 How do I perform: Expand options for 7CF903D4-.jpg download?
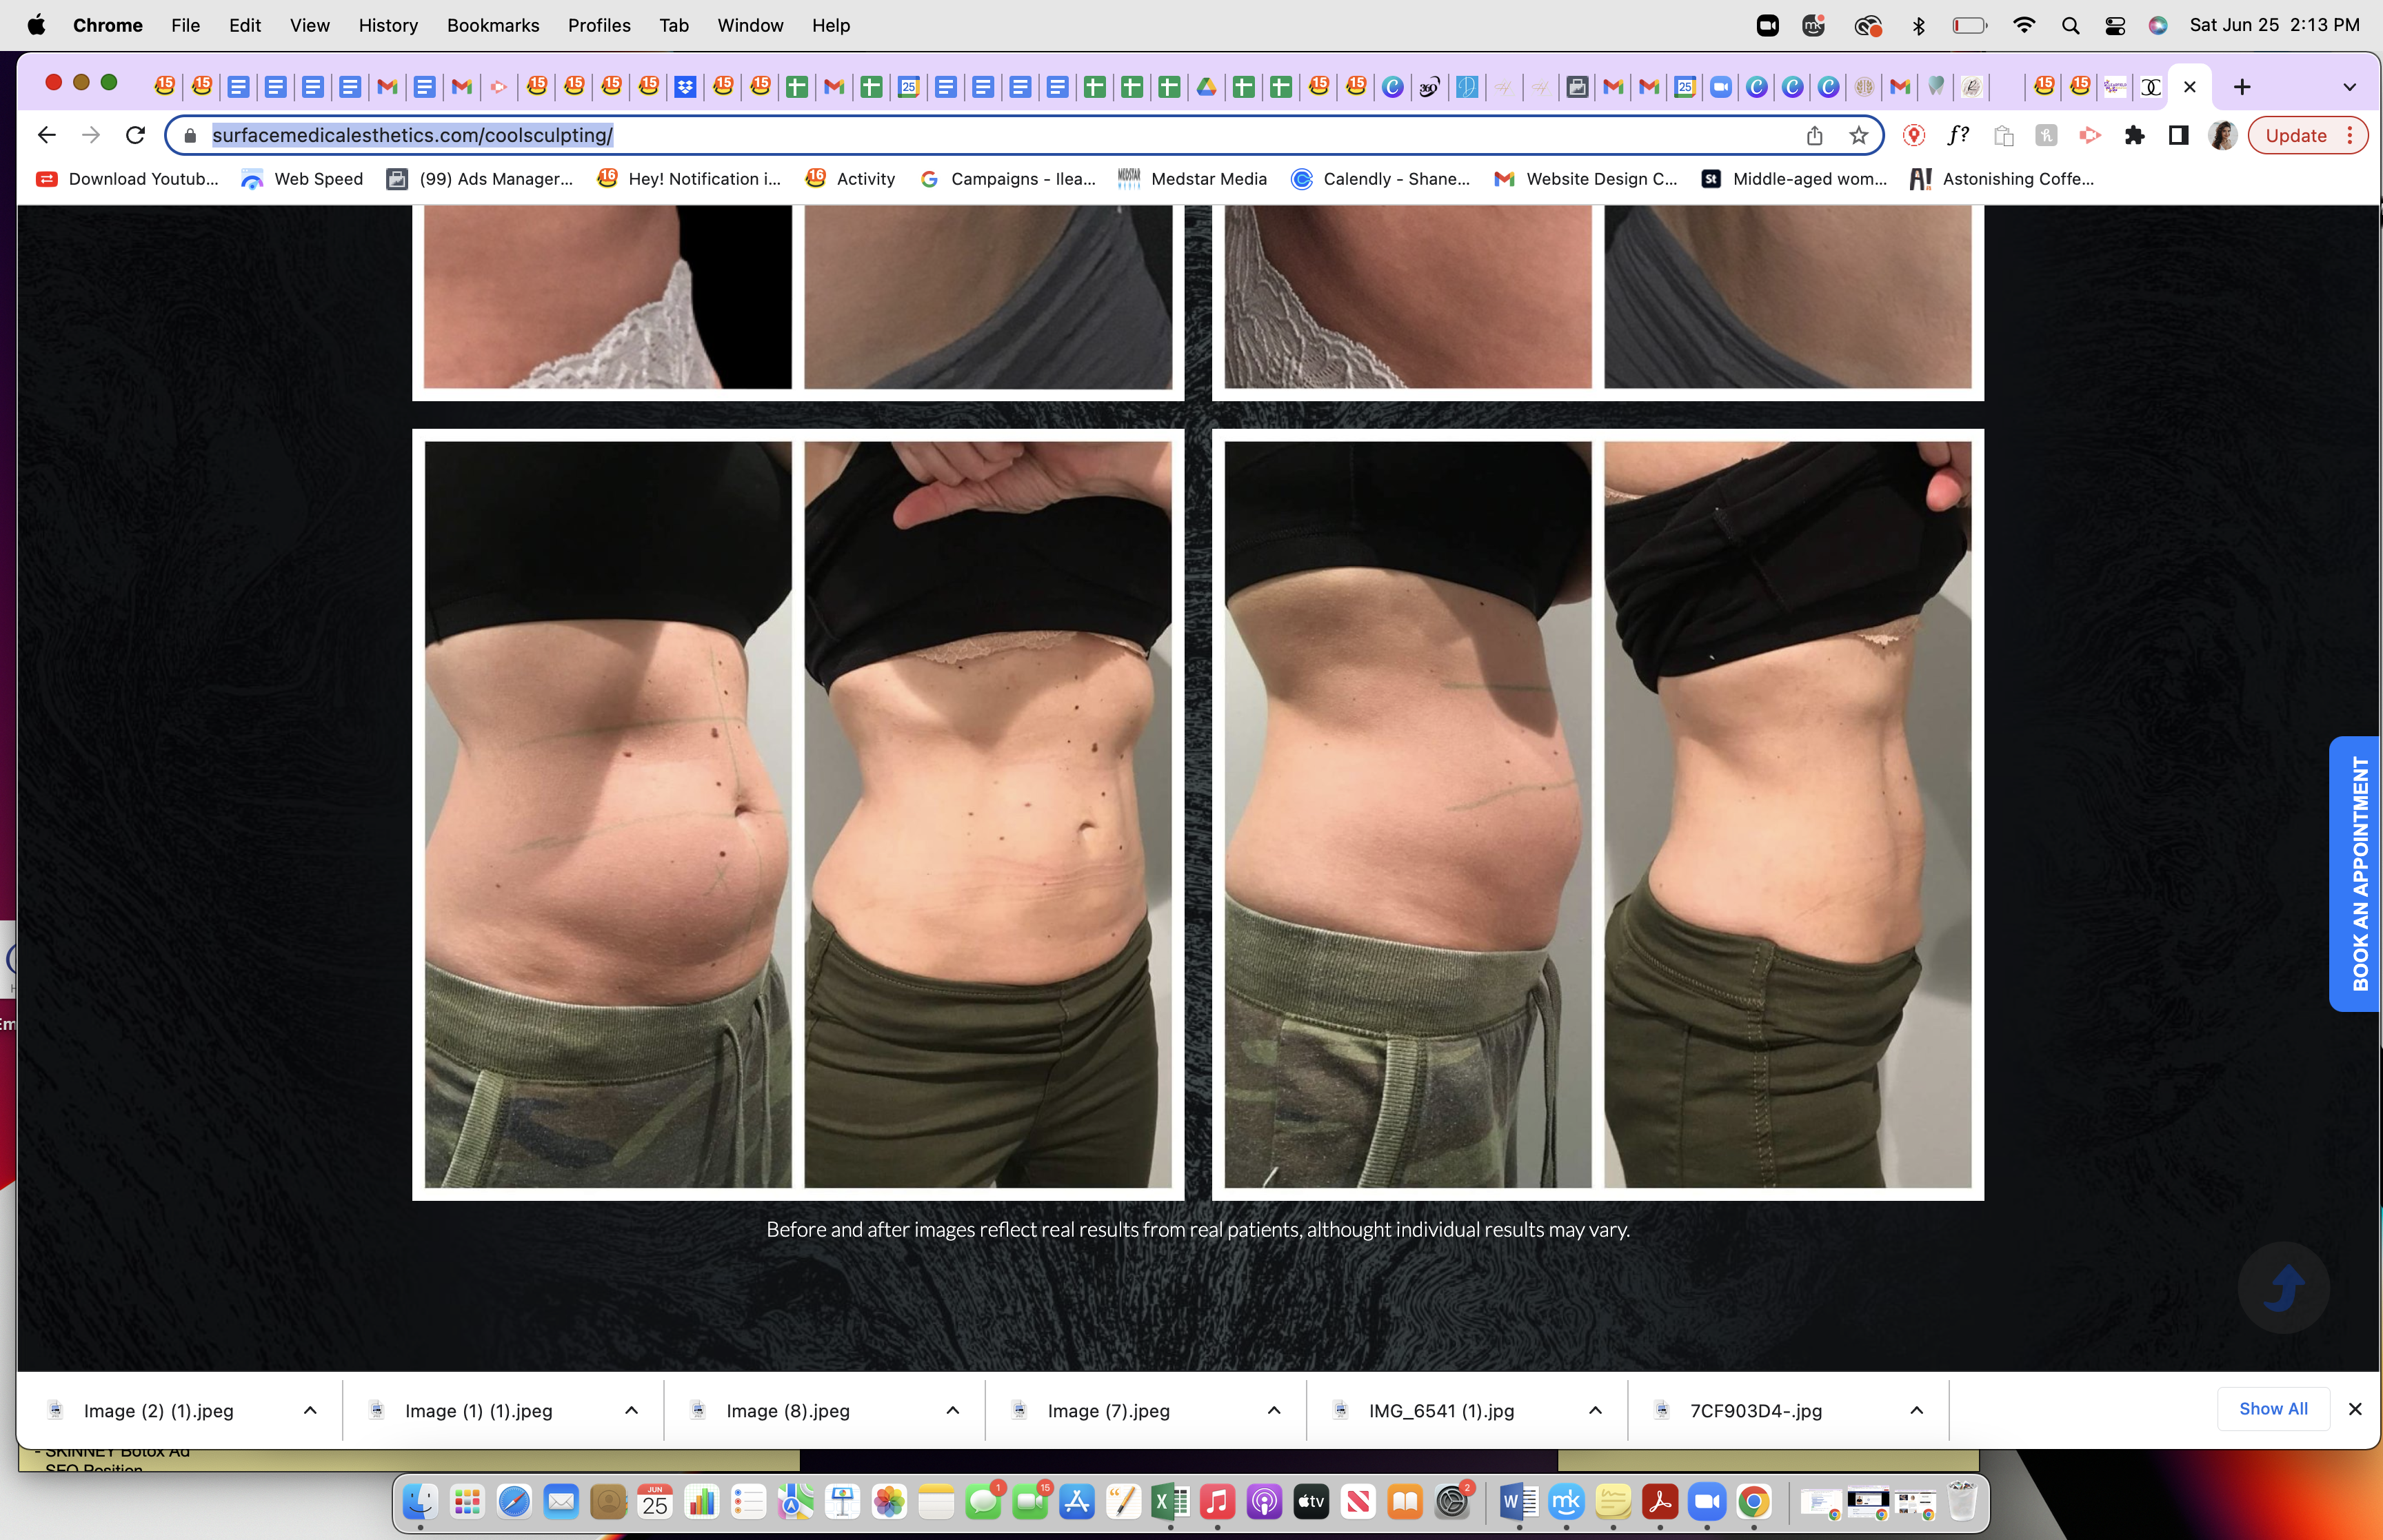pyautogui.click(x=1916, y=1410)
